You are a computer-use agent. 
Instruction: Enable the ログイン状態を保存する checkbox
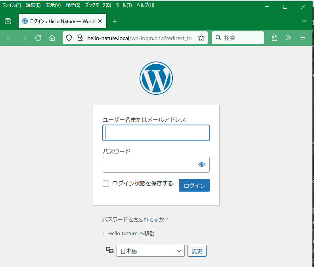coord(106,184)
